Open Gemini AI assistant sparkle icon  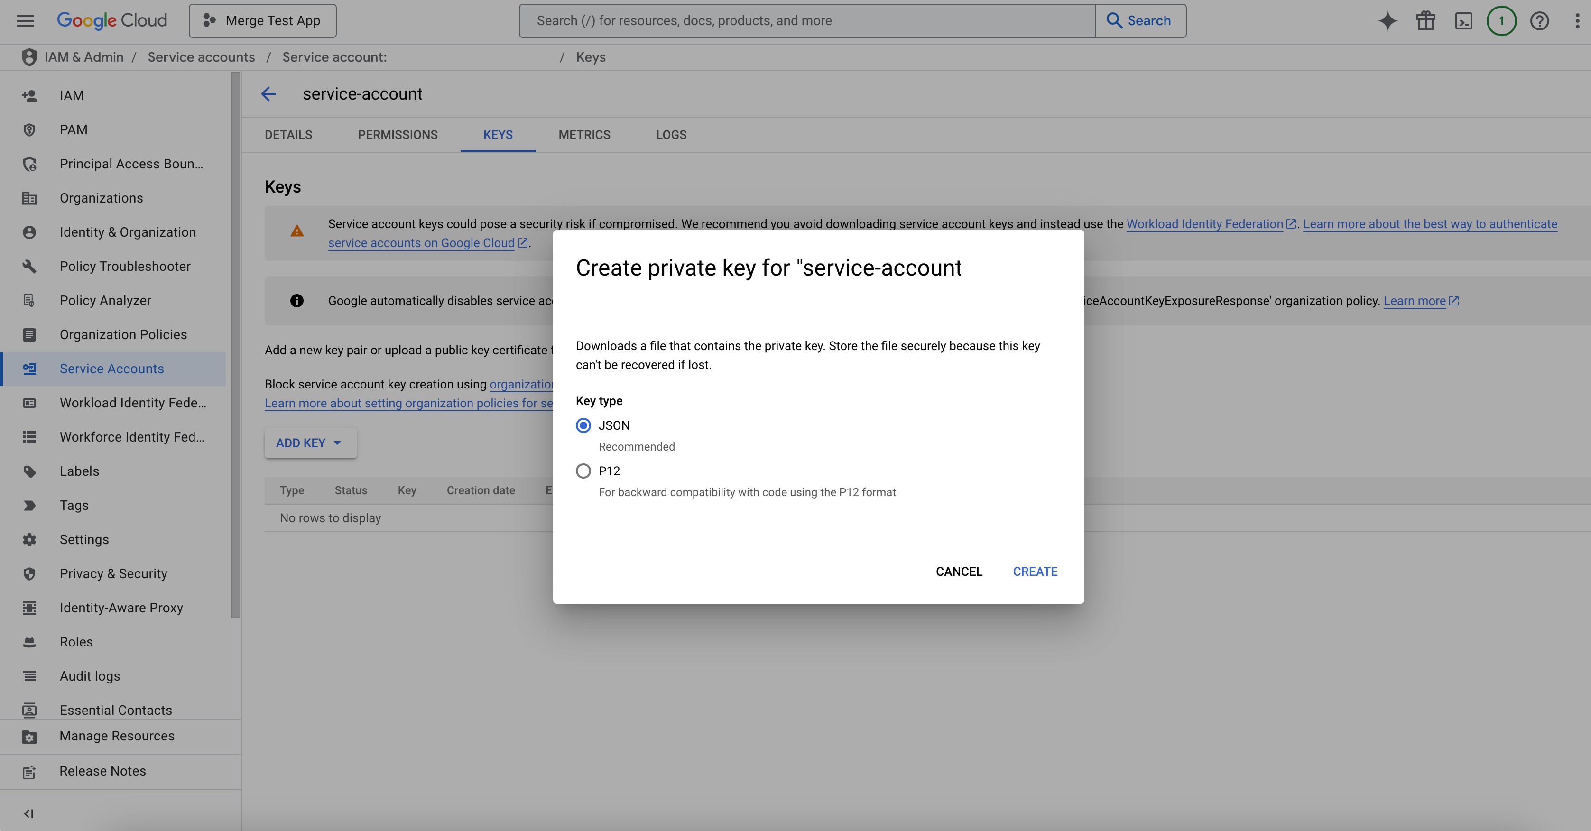(1387, 21)
